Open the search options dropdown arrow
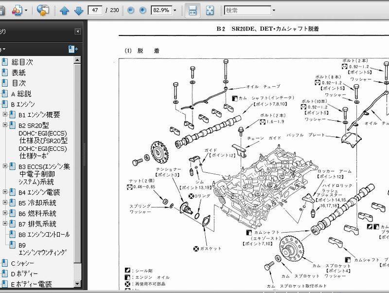This screenshot has width=389, height=293. pyautogui.click(x=274, y=10)
